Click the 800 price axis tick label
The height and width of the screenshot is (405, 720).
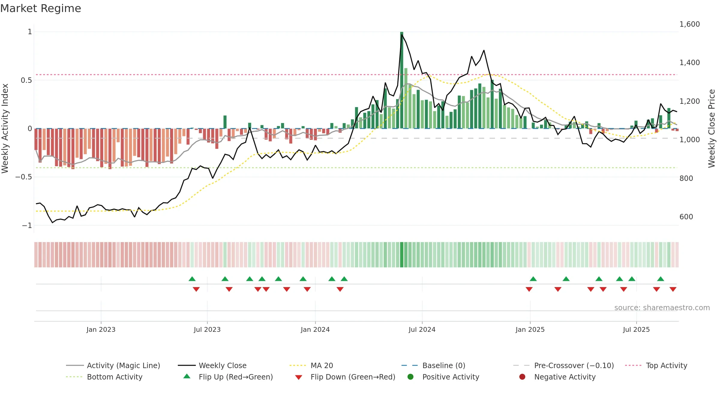tap(686, 178)
